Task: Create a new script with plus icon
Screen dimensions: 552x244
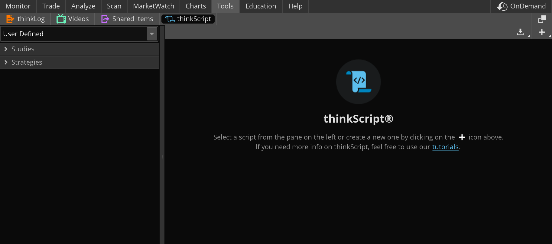Action: pos(542,32)
